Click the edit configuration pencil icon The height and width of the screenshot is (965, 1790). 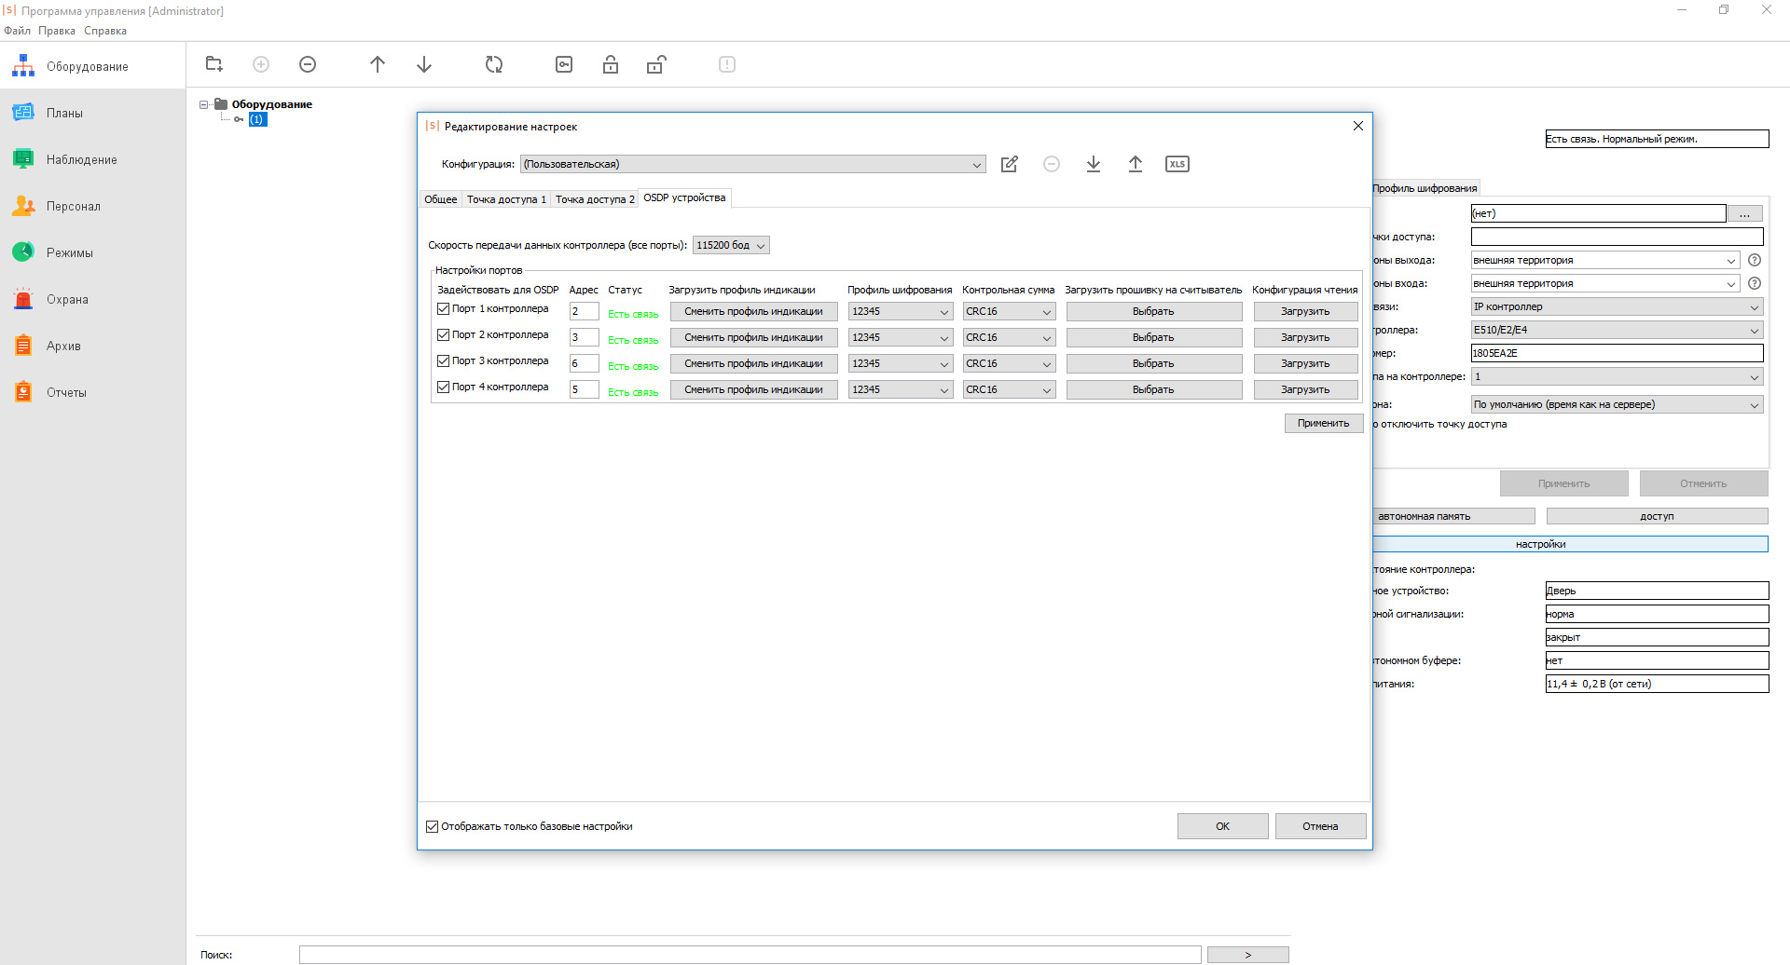click(x=1009, y=164)
